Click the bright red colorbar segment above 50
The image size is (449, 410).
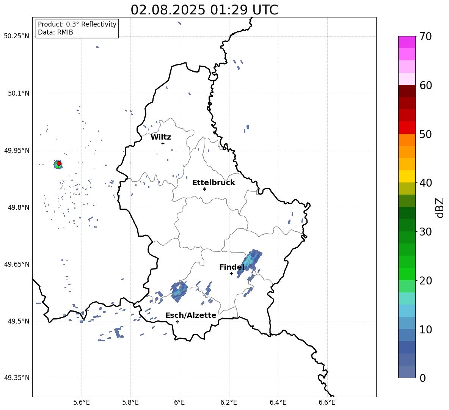[407, 128]
